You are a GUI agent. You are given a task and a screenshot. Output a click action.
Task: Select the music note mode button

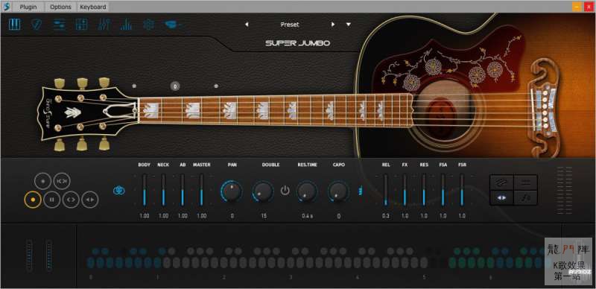pos(525,197)
